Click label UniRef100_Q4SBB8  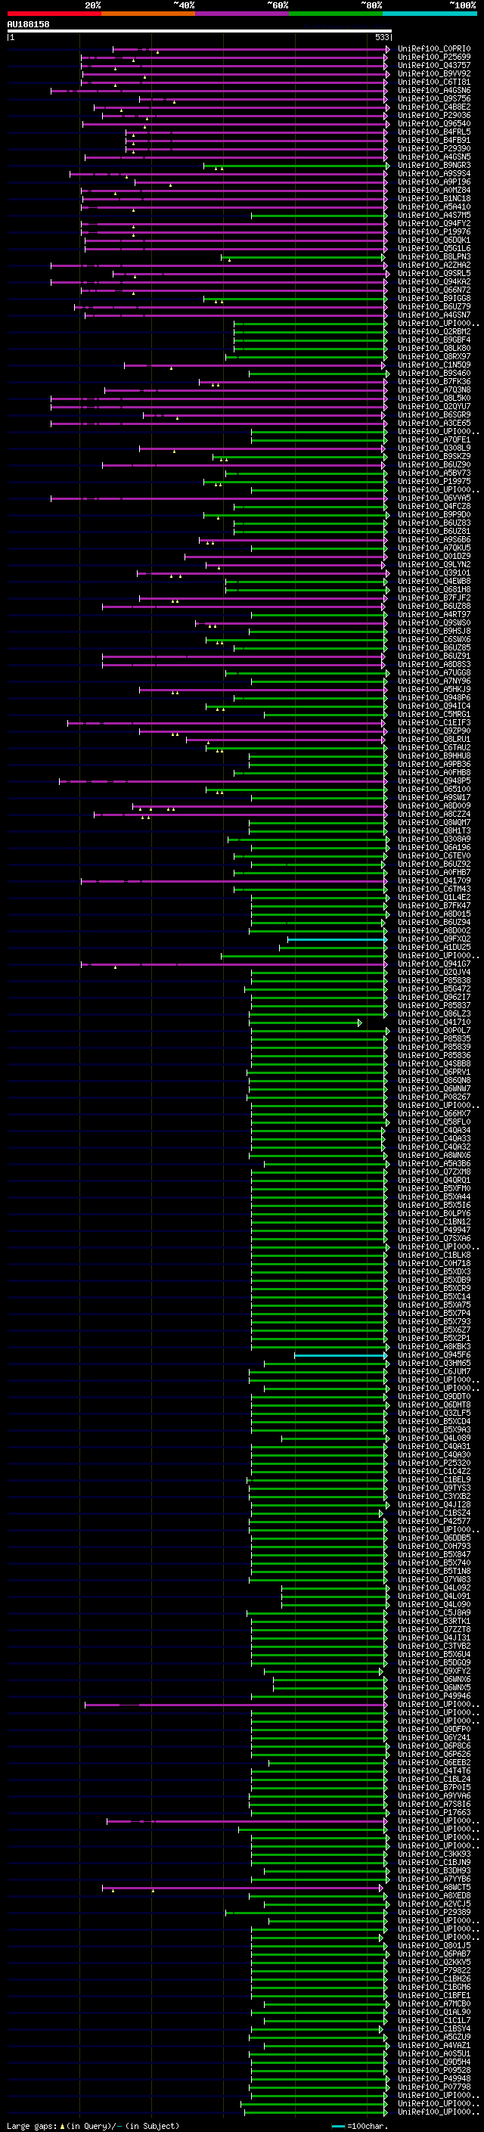433,1064
